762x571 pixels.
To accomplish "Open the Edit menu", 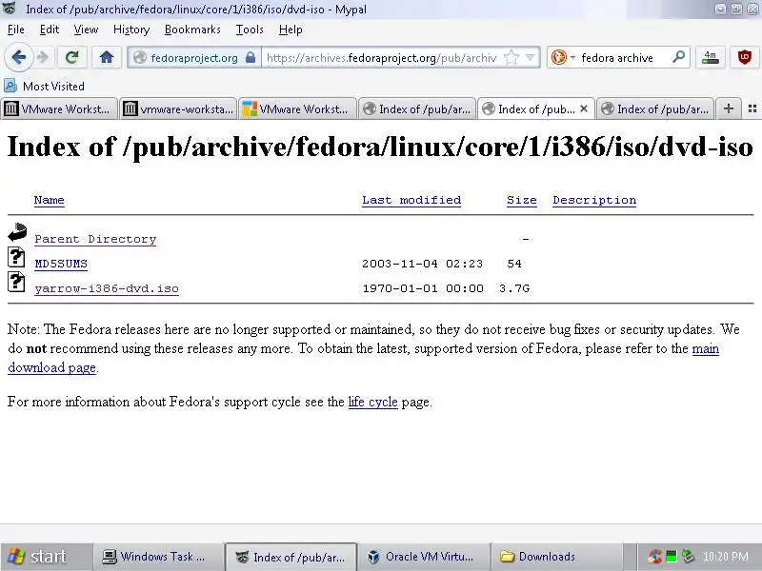I will click(x=50, y=30).
